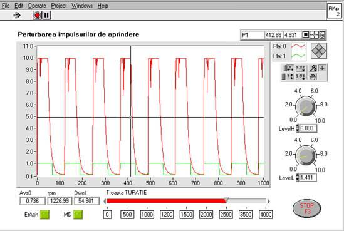The image size is (344, 231).
Task: Select the pan hand tool
Action: tap(313, 77)
